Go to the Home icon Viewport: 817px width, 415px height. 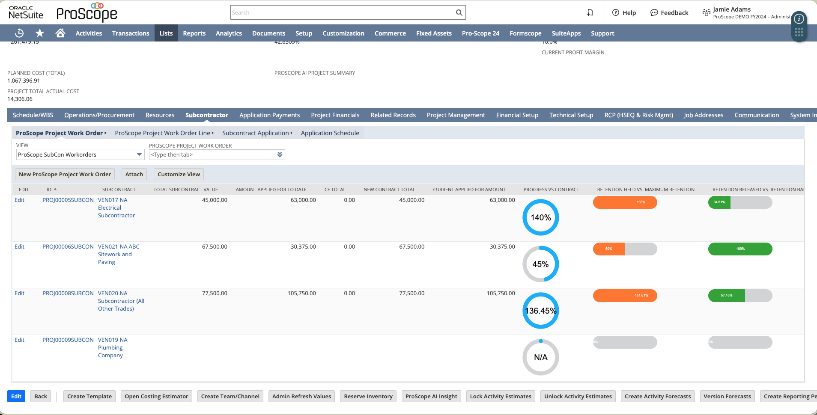coord(60,33)
